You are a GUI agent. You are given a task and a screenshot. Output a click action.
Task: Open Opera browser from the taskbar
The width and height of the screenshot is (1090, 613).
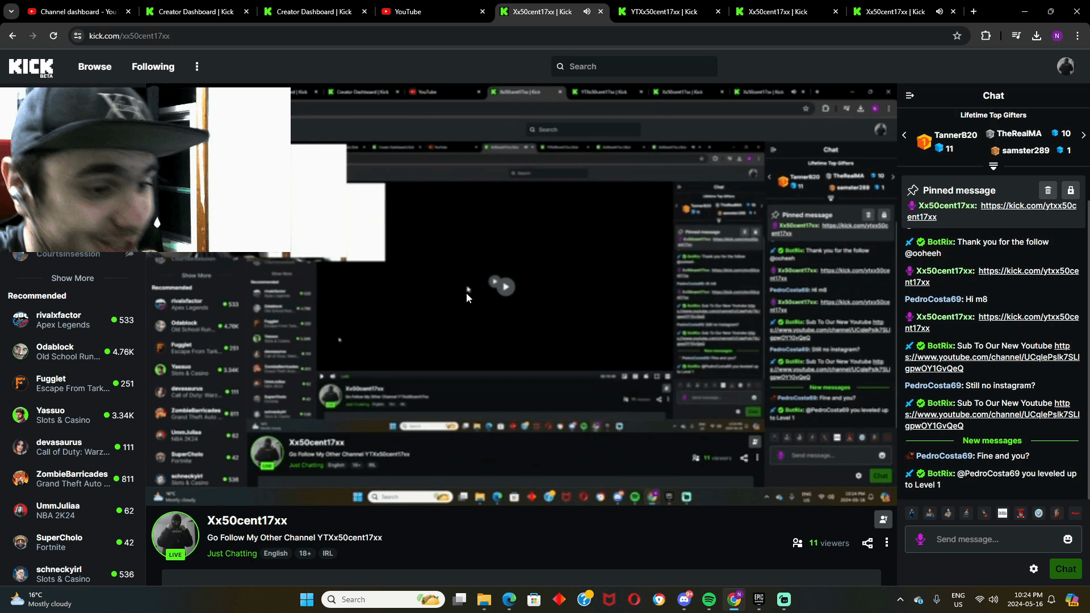click(634, 599)
